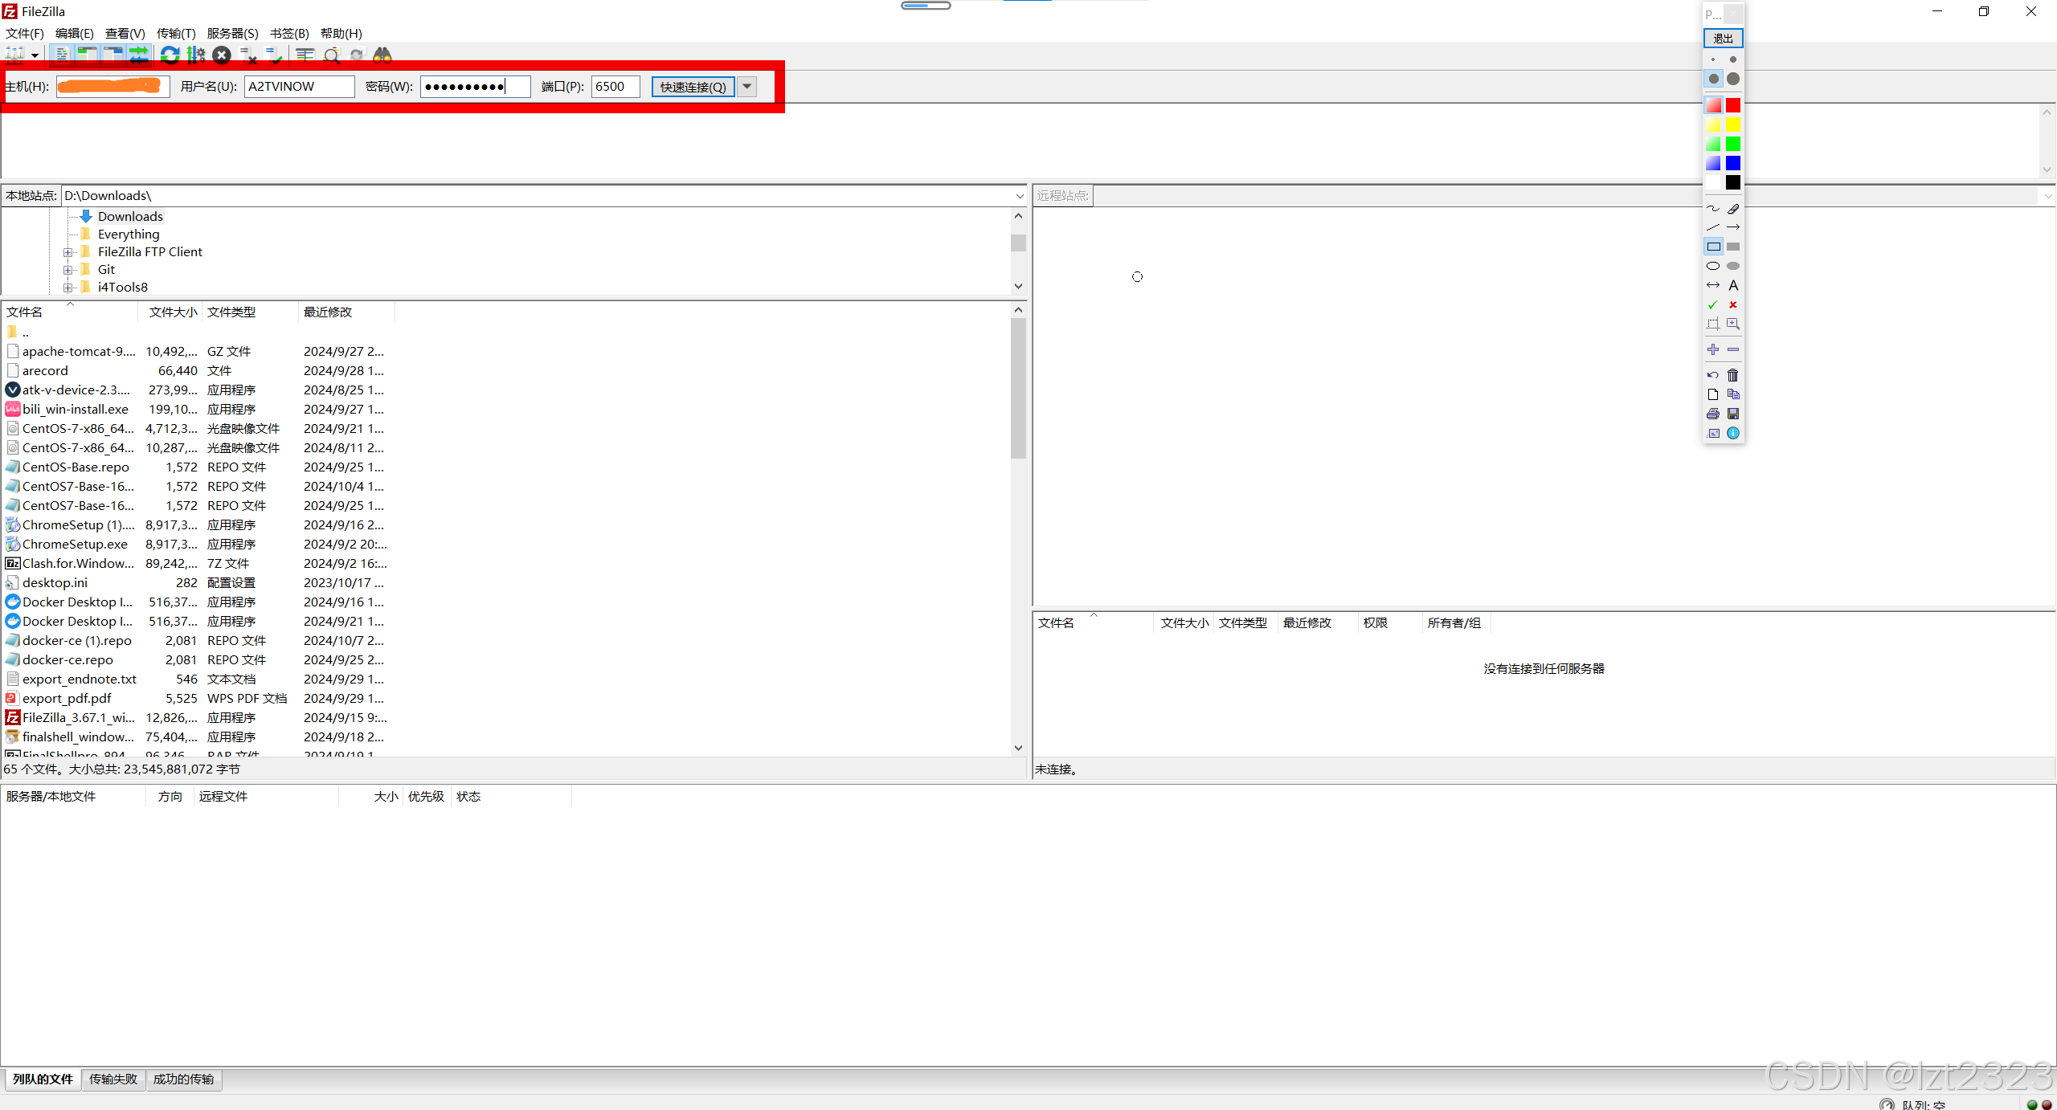
Task: Cancel the current operation icon
Action: coord(221,55)
